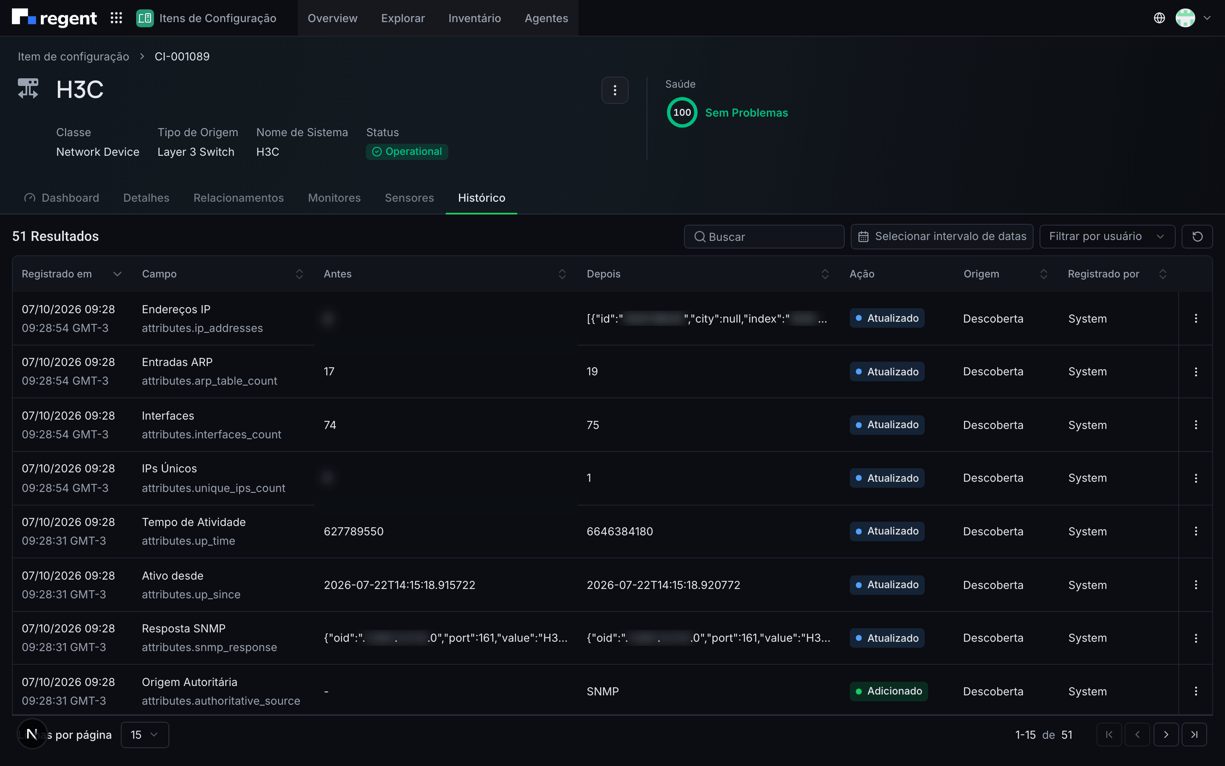Jump to the last page arrow
The width and height of the screenshot is (1225, 766).
tap(1194, 735)
